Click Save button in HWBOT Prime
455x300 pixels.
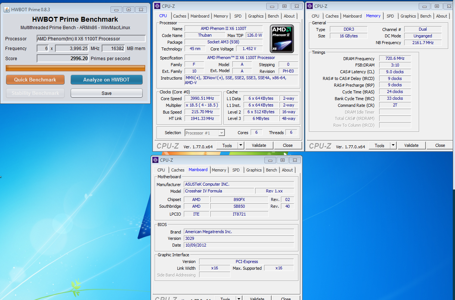click(x=106, y=93)
